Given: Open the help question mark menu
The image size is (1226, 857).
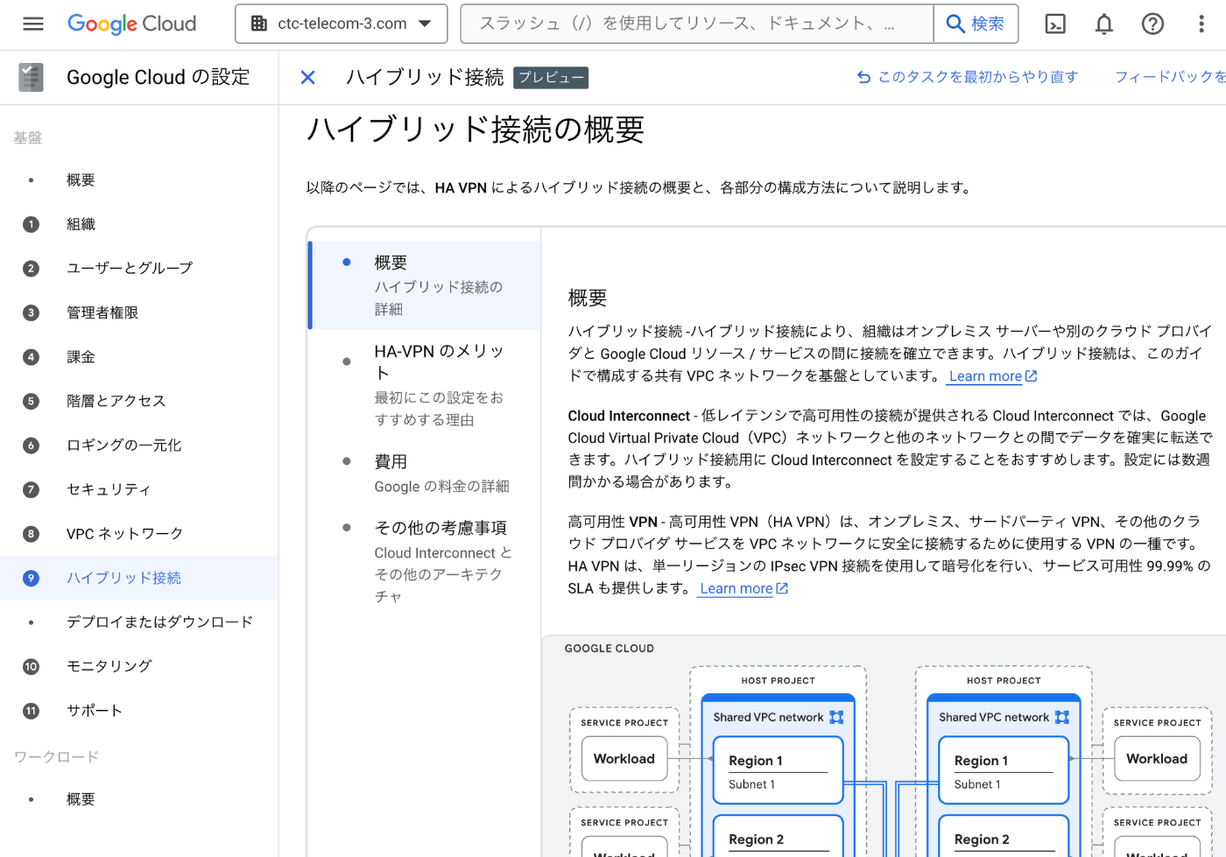Looking at the screenshot, I should 1152,24.
